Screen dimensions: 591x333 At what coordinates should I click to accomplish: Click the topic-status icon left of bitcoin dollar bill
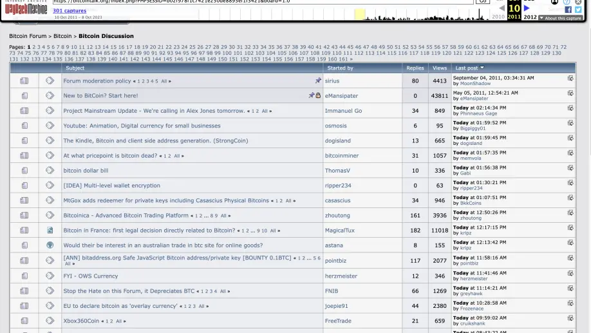click(24, 171)
